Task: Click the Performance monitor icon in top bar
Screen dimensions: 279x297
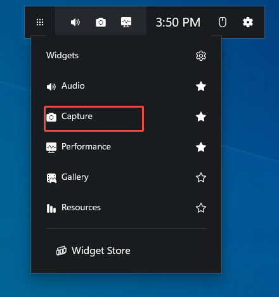Action: [x=126, y=22]
